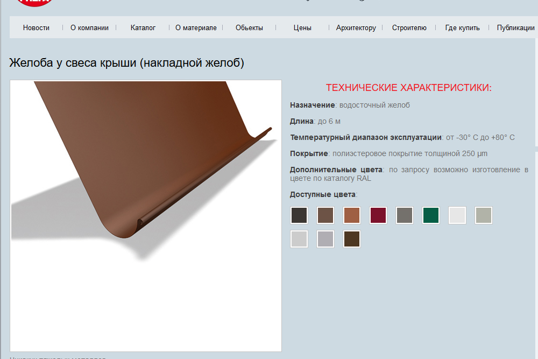The height and width of the screenshot is (359, 538).
Task: Pick the dark chocolate brown swatch
Action: click(352, 239)
